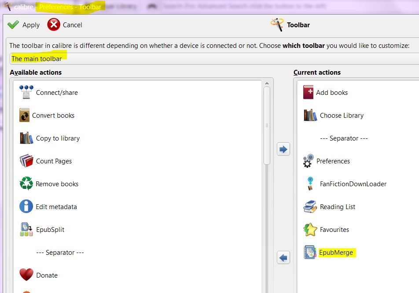Select the EpubSplit plugin icon
The image size is (419, 293).
[x=26, y=229]
